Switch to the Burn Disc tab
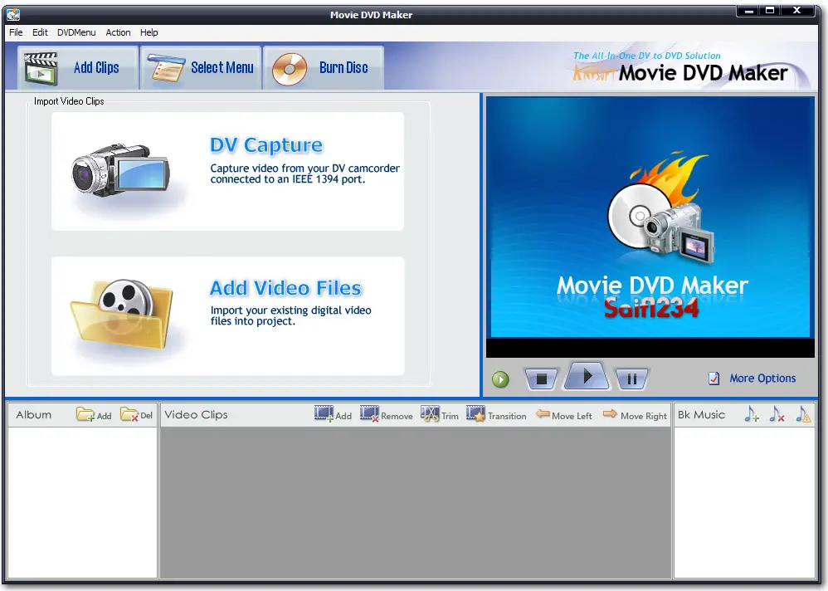The height and width of the screenshot is (591, 828). pyautogui.click(x=324, y=67)
